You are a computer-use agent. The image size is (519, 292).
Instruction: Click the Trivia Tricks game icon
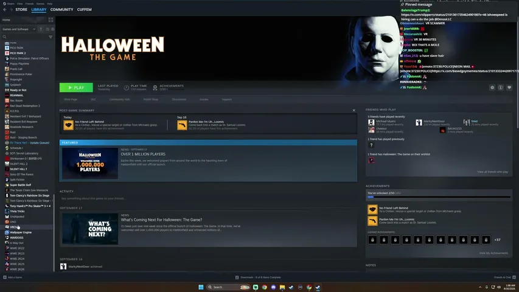pos(7,211)
